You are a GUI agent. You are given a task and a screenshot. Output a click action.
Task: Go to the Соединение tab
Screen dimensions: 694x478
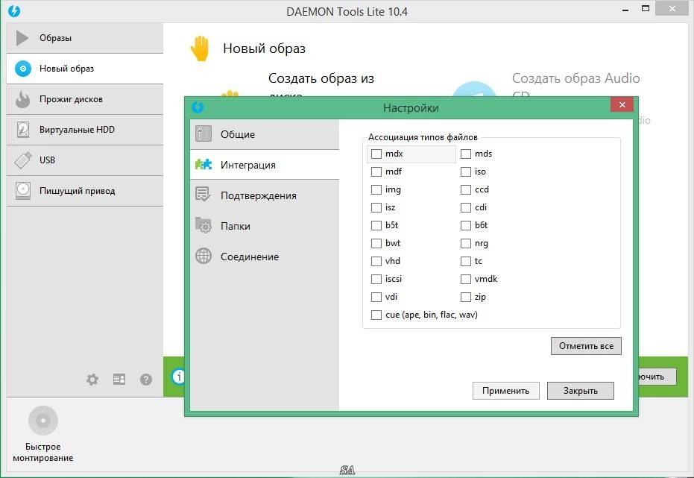pyautogui.click(x=264, y=257)
